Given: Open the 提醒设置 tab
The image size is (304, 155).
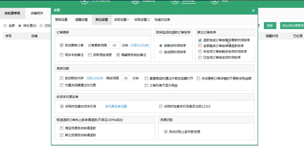Looking at the screenshot, I should [x=81, y=20].
